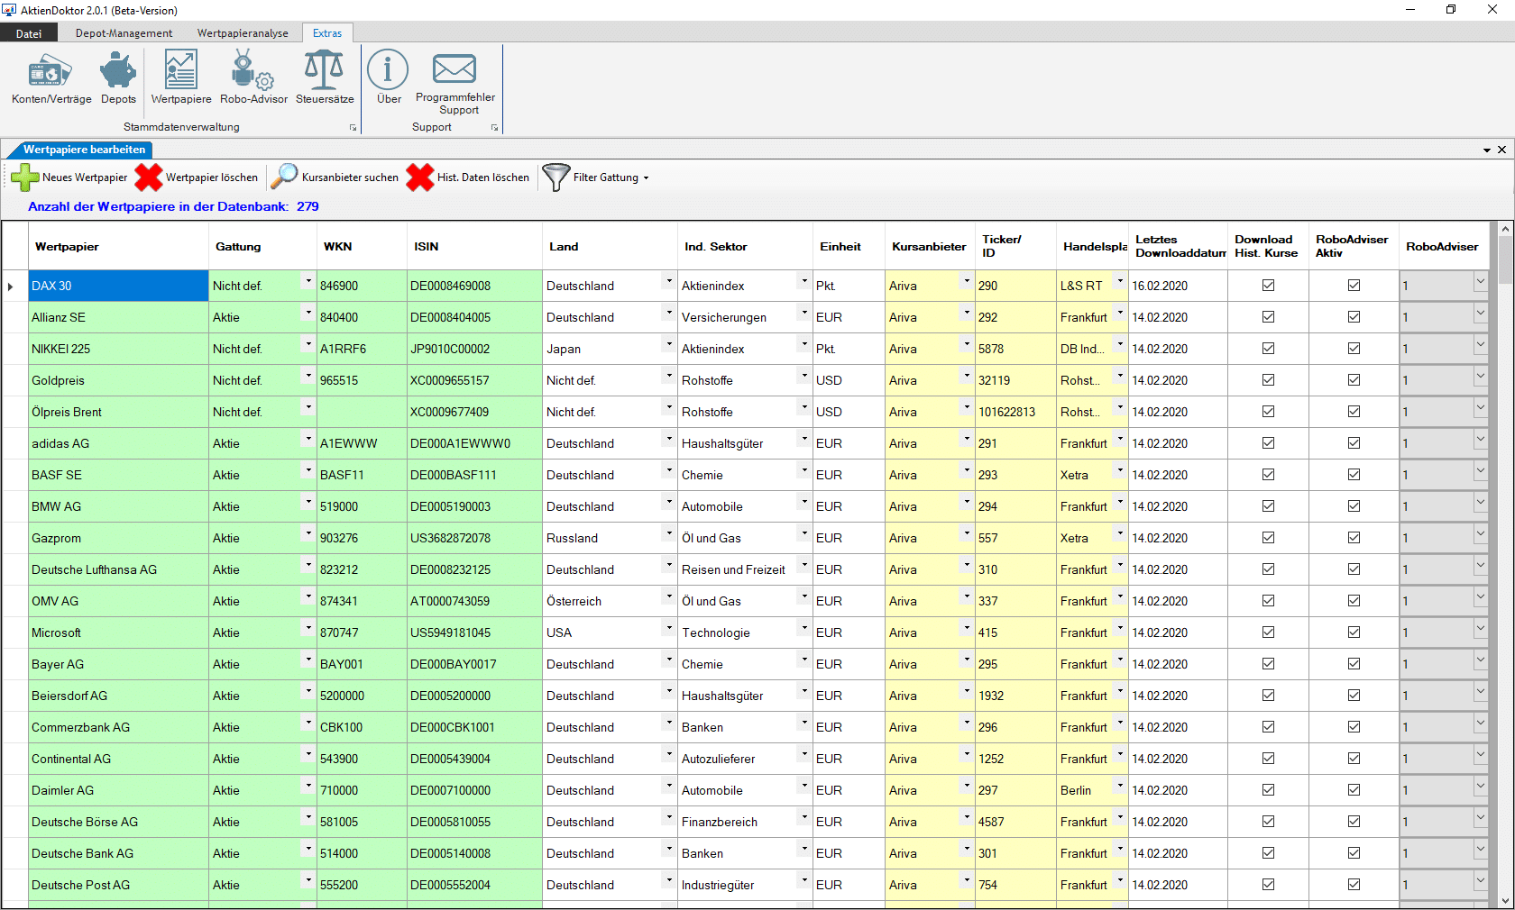Viewport: 1515px width, 910px height.
Task: Click Ticker ID cell 101622813
Action: 1015,412
